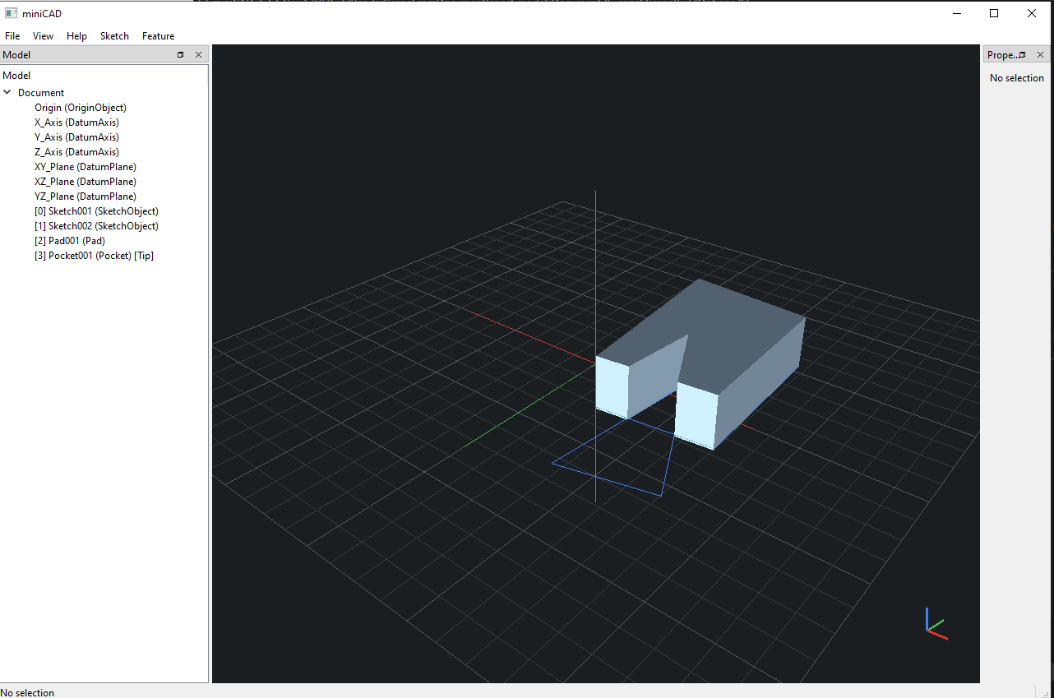This screenshot has height=698, width=1054.
Task: Click the miniCAD app icon in title bar
Action: tap(11, 13)
